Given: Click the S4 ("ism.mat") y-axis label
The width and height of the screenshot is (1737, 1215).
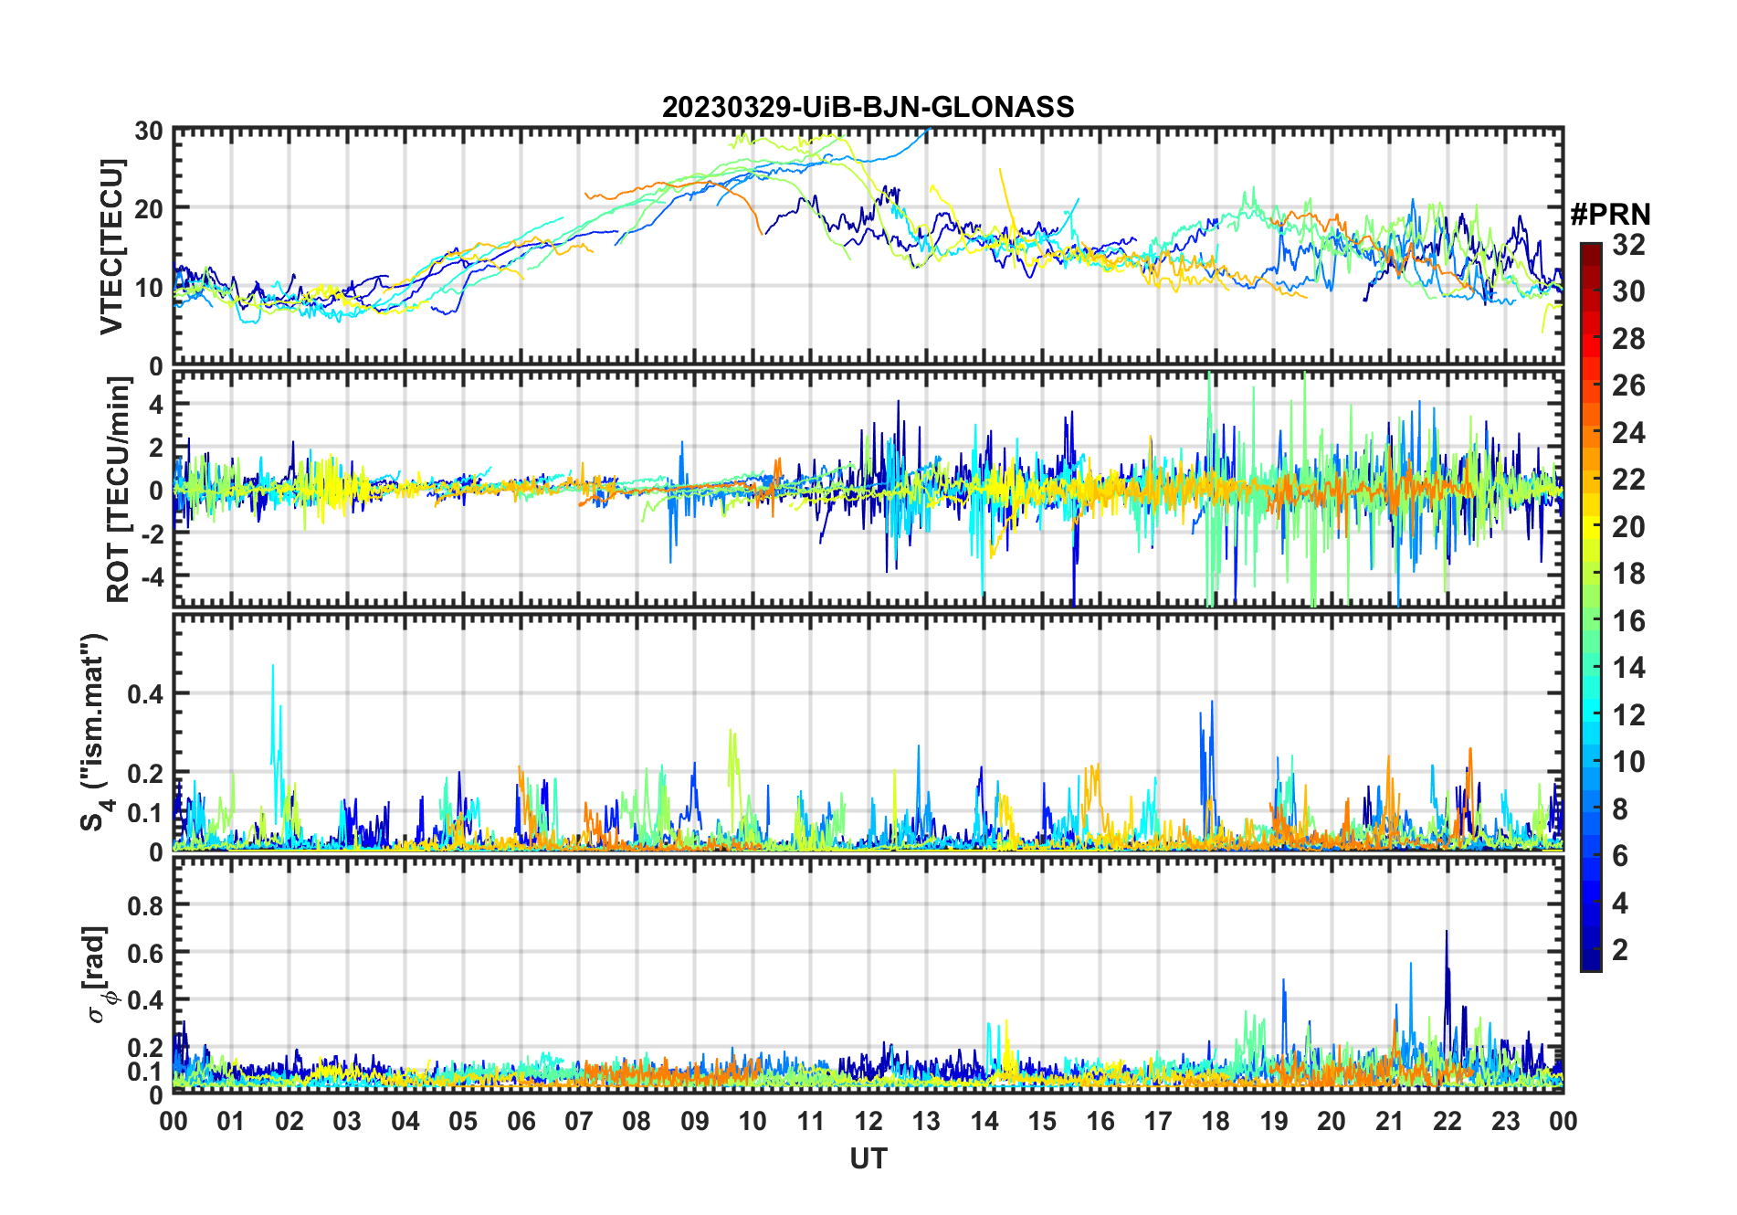Looking at the screenshot, I should tap(95, 732).
